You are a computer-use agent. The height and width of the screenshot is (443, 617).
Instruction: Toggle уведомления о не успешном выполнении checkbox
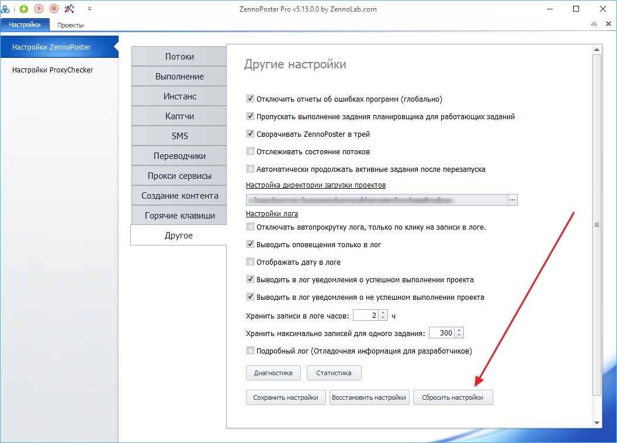250,297
